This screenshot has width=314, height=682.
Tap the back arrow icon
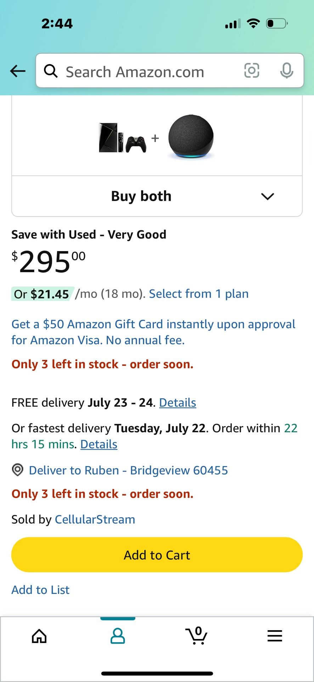[x=18, y=71]
